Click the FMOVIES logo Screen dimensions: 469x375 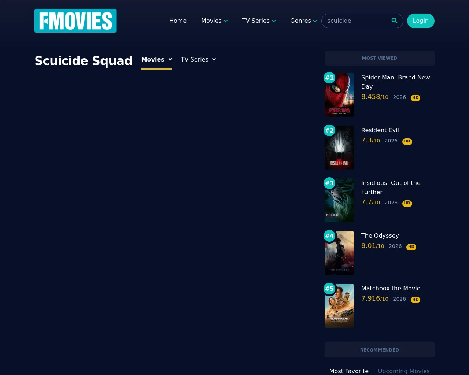[75, 21]
